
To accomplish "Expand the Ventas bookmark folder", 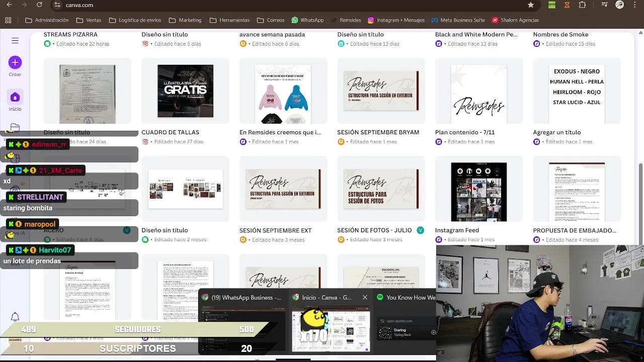I will click(89, 20).
